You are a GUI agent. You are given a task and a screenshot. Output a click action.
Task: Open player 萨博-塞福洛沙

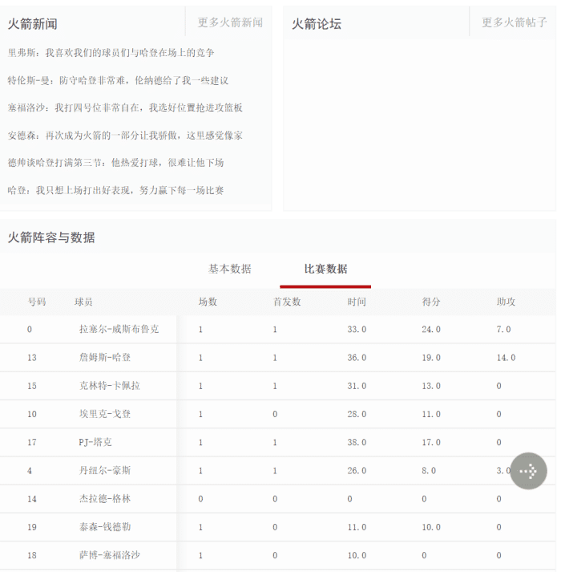tap(110, 555)
